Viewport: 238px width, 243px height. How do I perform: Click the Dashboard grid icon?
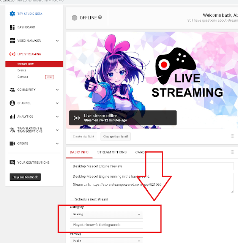pyautogui.click(x=12, y=27)
